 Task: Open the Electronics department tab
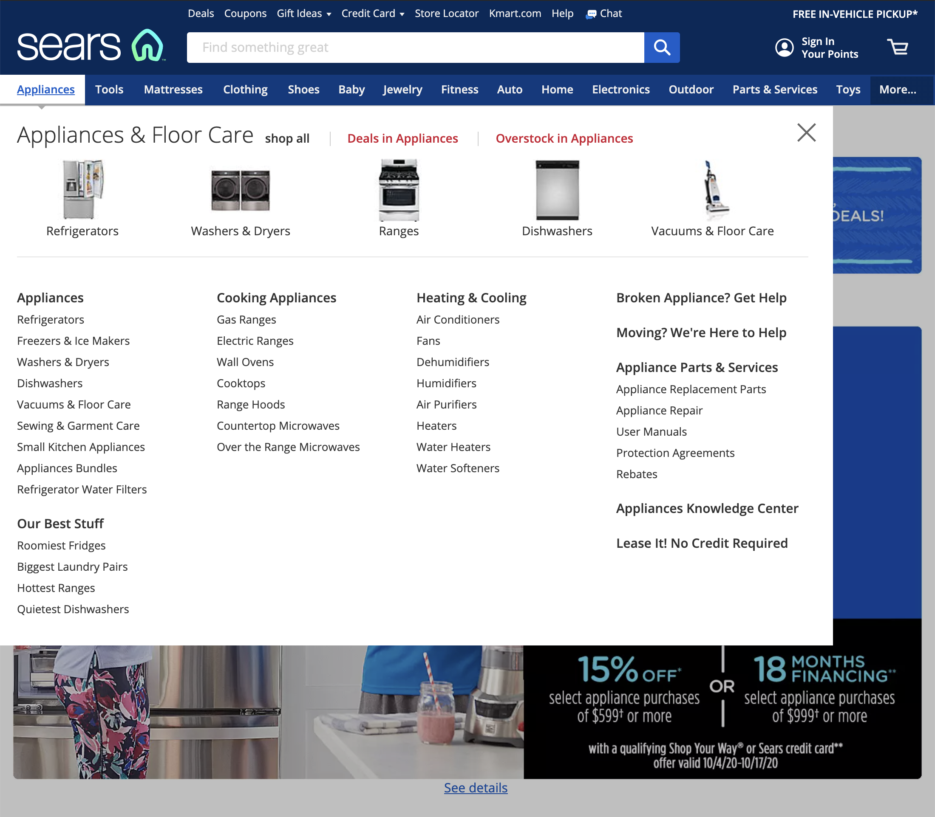(x=620, y=90)
